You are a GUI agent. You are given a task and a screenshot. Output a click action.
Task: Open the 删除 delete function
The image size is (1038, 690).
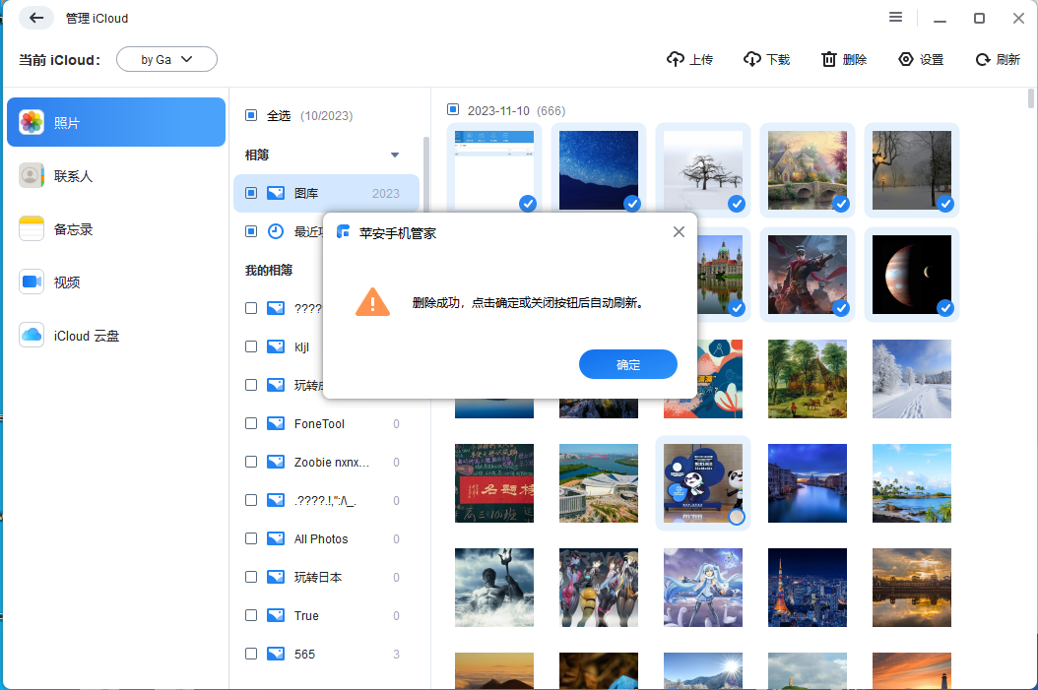pyautogui.click(x=827, y=59)
